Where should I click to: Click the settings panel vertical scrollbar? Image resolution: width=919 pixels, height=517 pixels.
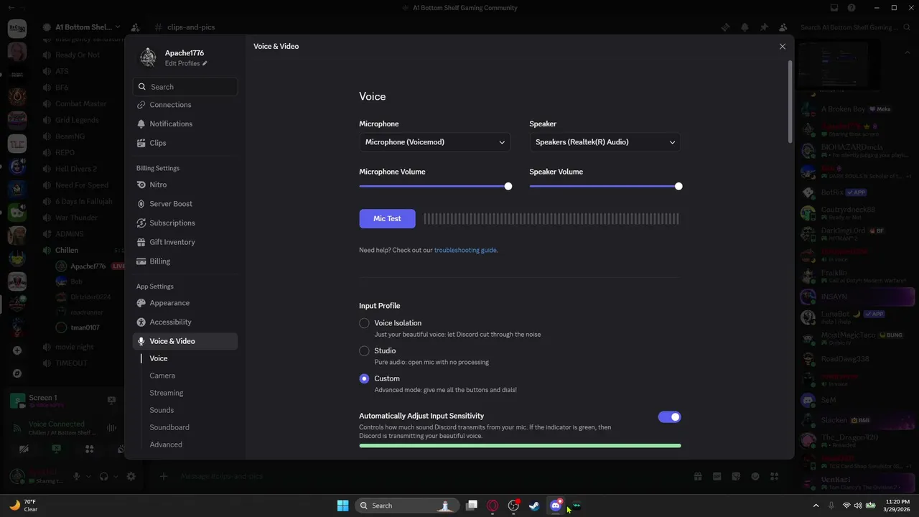790,101
